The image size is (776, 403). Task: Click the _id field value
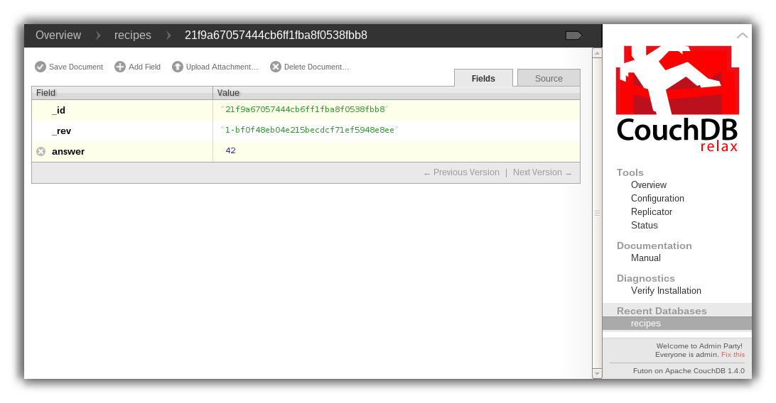tap(305, 109)
